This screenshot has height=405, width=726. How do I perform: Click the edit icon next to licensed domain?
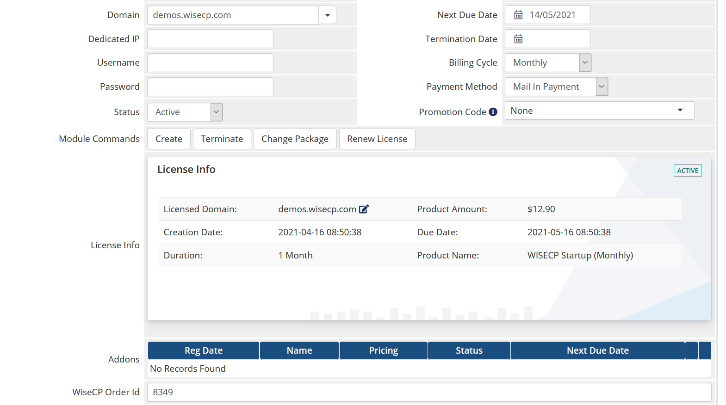[364, 209]
